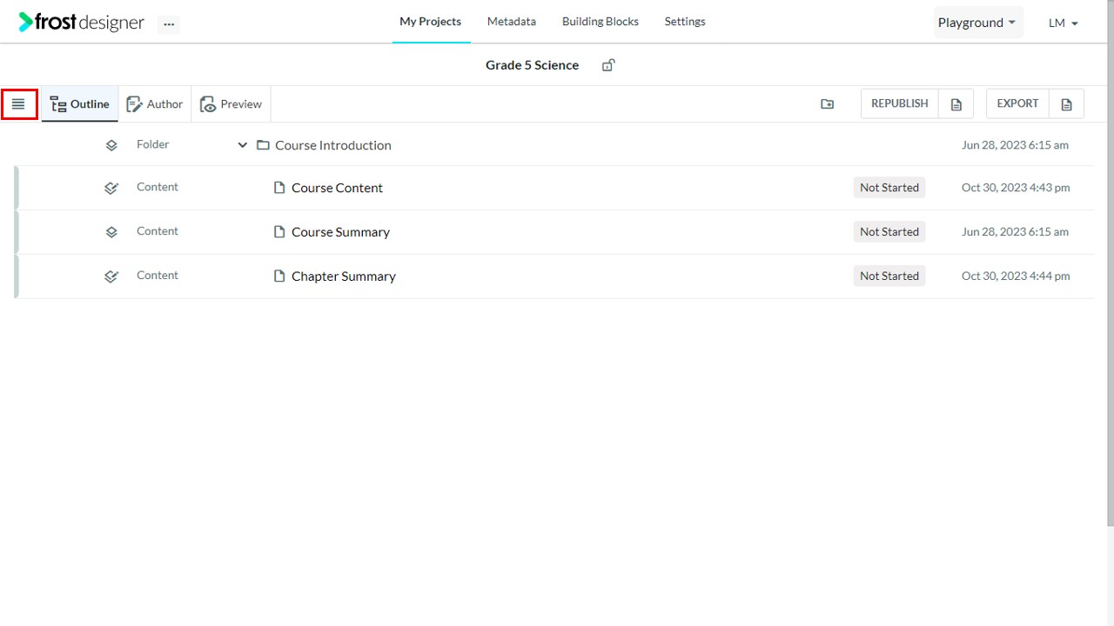Click Not Started status for Course Content
The height and width of the screenshot is (626, 1114).
(889, 188)
